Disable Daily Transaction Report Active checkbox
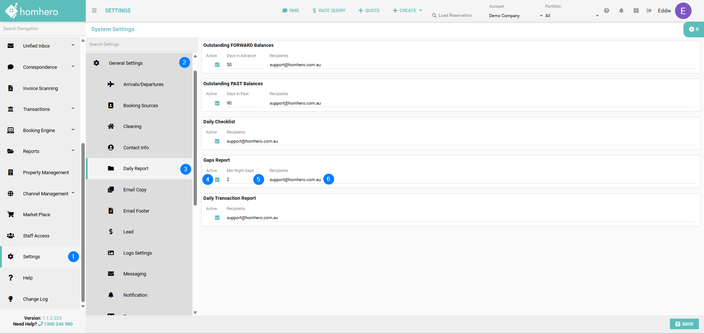This screenshot has height=334, width=704. pos(217,218)
